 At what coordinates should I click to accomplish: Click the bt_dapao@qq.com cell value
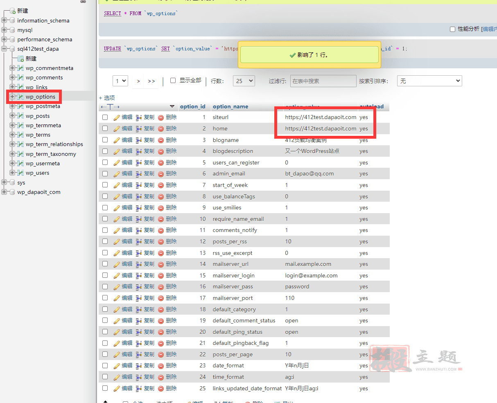point(309,173)
